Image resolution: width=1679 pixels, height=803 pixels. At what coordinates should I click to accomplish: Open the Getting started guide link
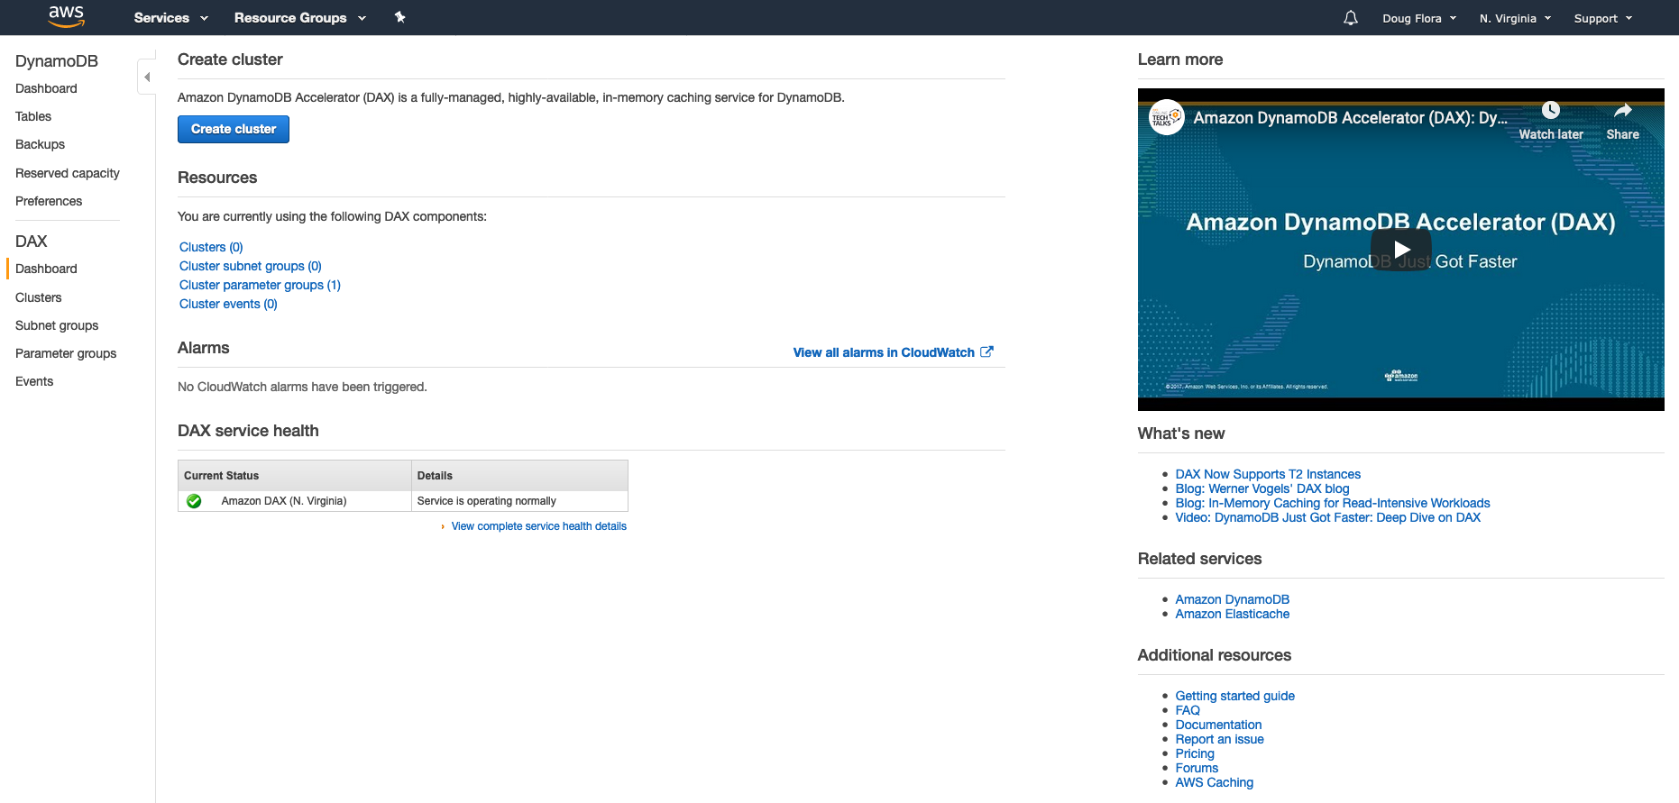coord(1234,696)
